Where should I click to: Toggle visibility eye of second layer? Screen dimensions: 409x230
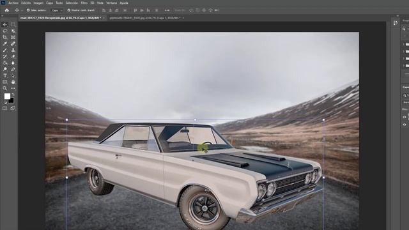(405, 125)
